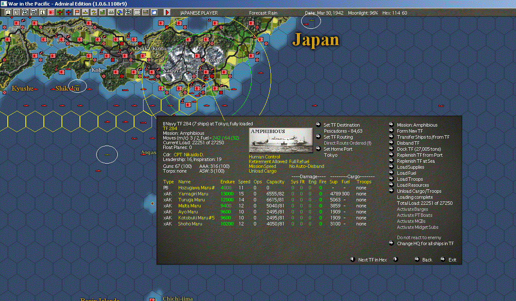This screenshot has width=516, height=301.
Task: Click the Chichi-jima base on map
Action: tap(152, 299)
